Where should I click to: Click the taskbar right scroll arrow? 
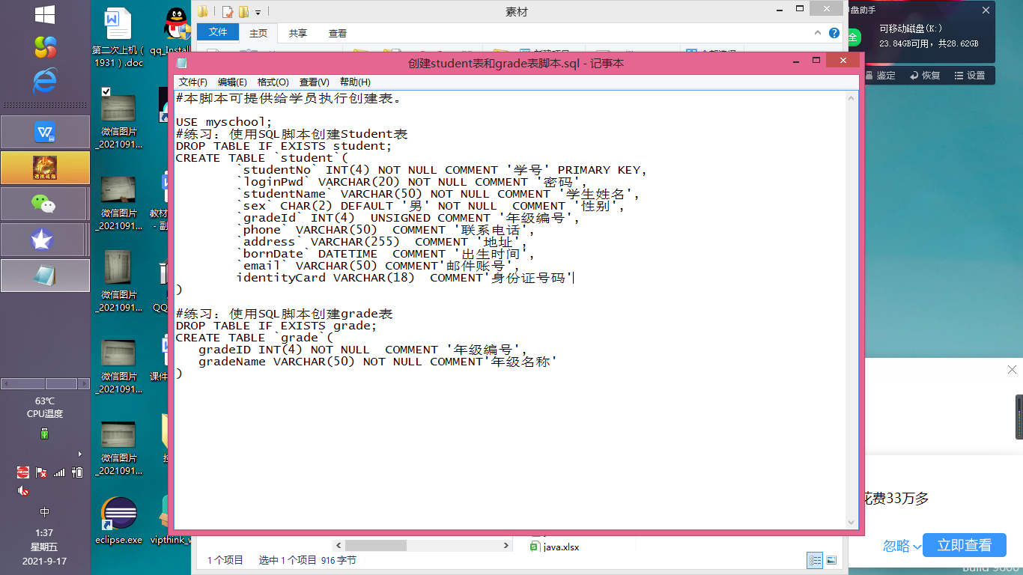tap(84, 383)
